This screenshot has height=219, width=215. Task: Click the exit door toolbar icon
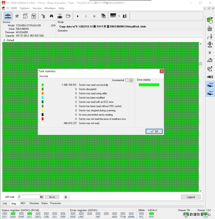(125, 16)
